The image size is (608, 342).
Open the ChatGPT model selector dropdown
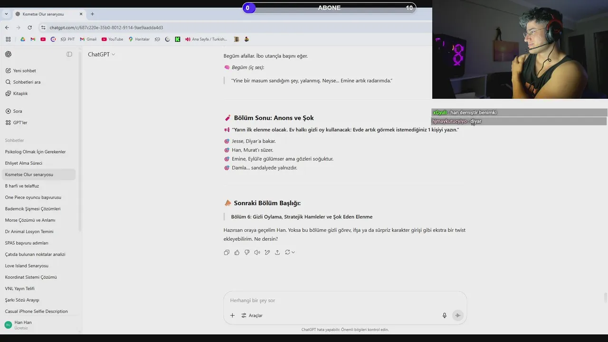[101, 54]
